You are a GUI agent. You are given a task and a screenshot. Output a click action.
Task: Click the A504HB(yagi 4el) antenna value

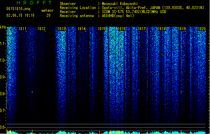(x=118, y=16)
